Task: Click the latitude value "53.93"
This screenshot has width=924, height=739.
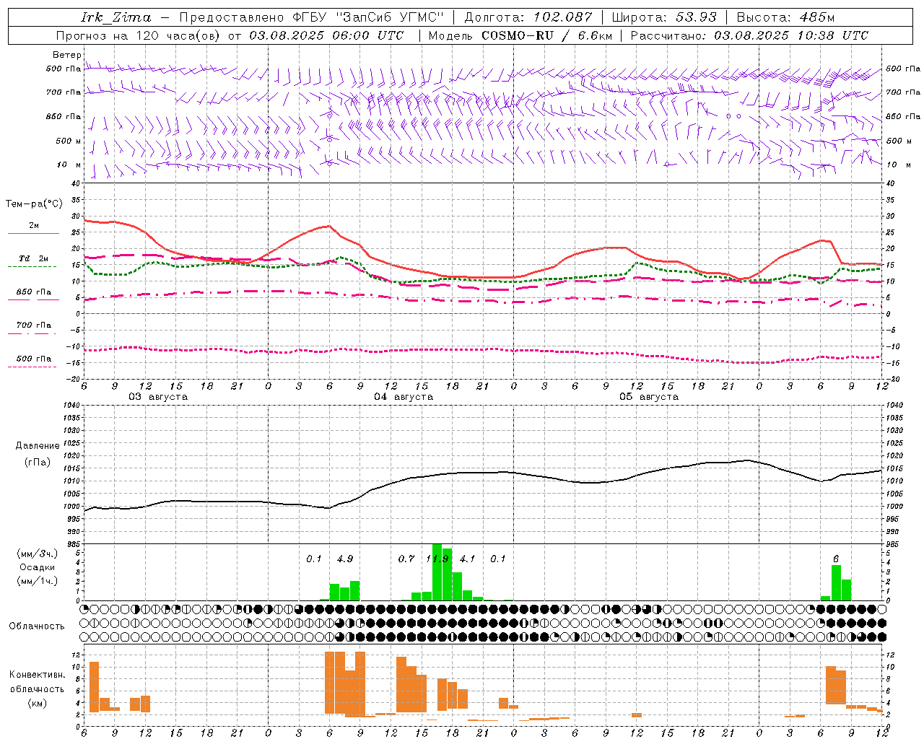Action: coord(695,17)
